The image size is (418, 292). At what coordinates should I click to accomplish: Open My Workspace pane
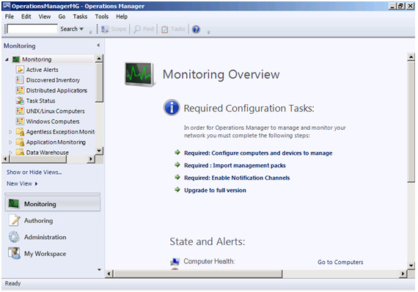pyautogui.click(x=53, y=254)
